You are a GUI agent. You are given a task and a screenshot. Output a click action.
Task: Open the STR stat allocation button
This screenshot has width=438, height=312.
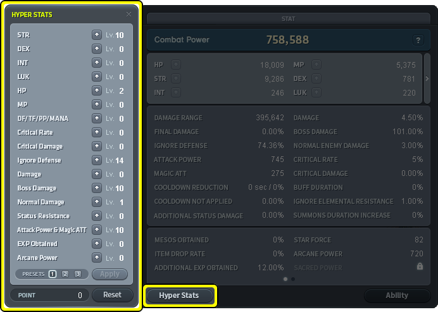click(175, 78)
